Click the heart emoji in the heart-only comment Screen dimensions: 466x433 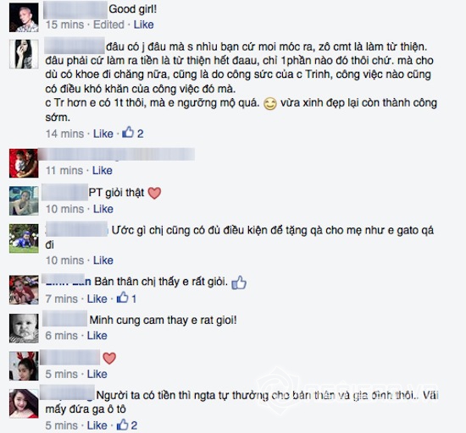(109, 359)
